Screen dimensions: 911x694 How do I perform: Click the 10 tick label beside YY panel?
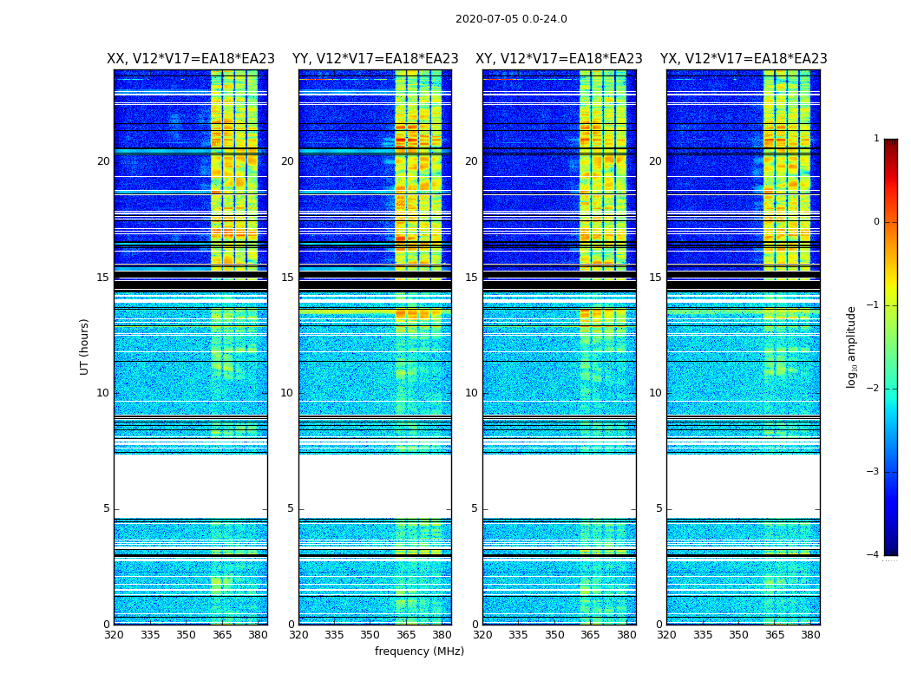click(x=287, y=393)
